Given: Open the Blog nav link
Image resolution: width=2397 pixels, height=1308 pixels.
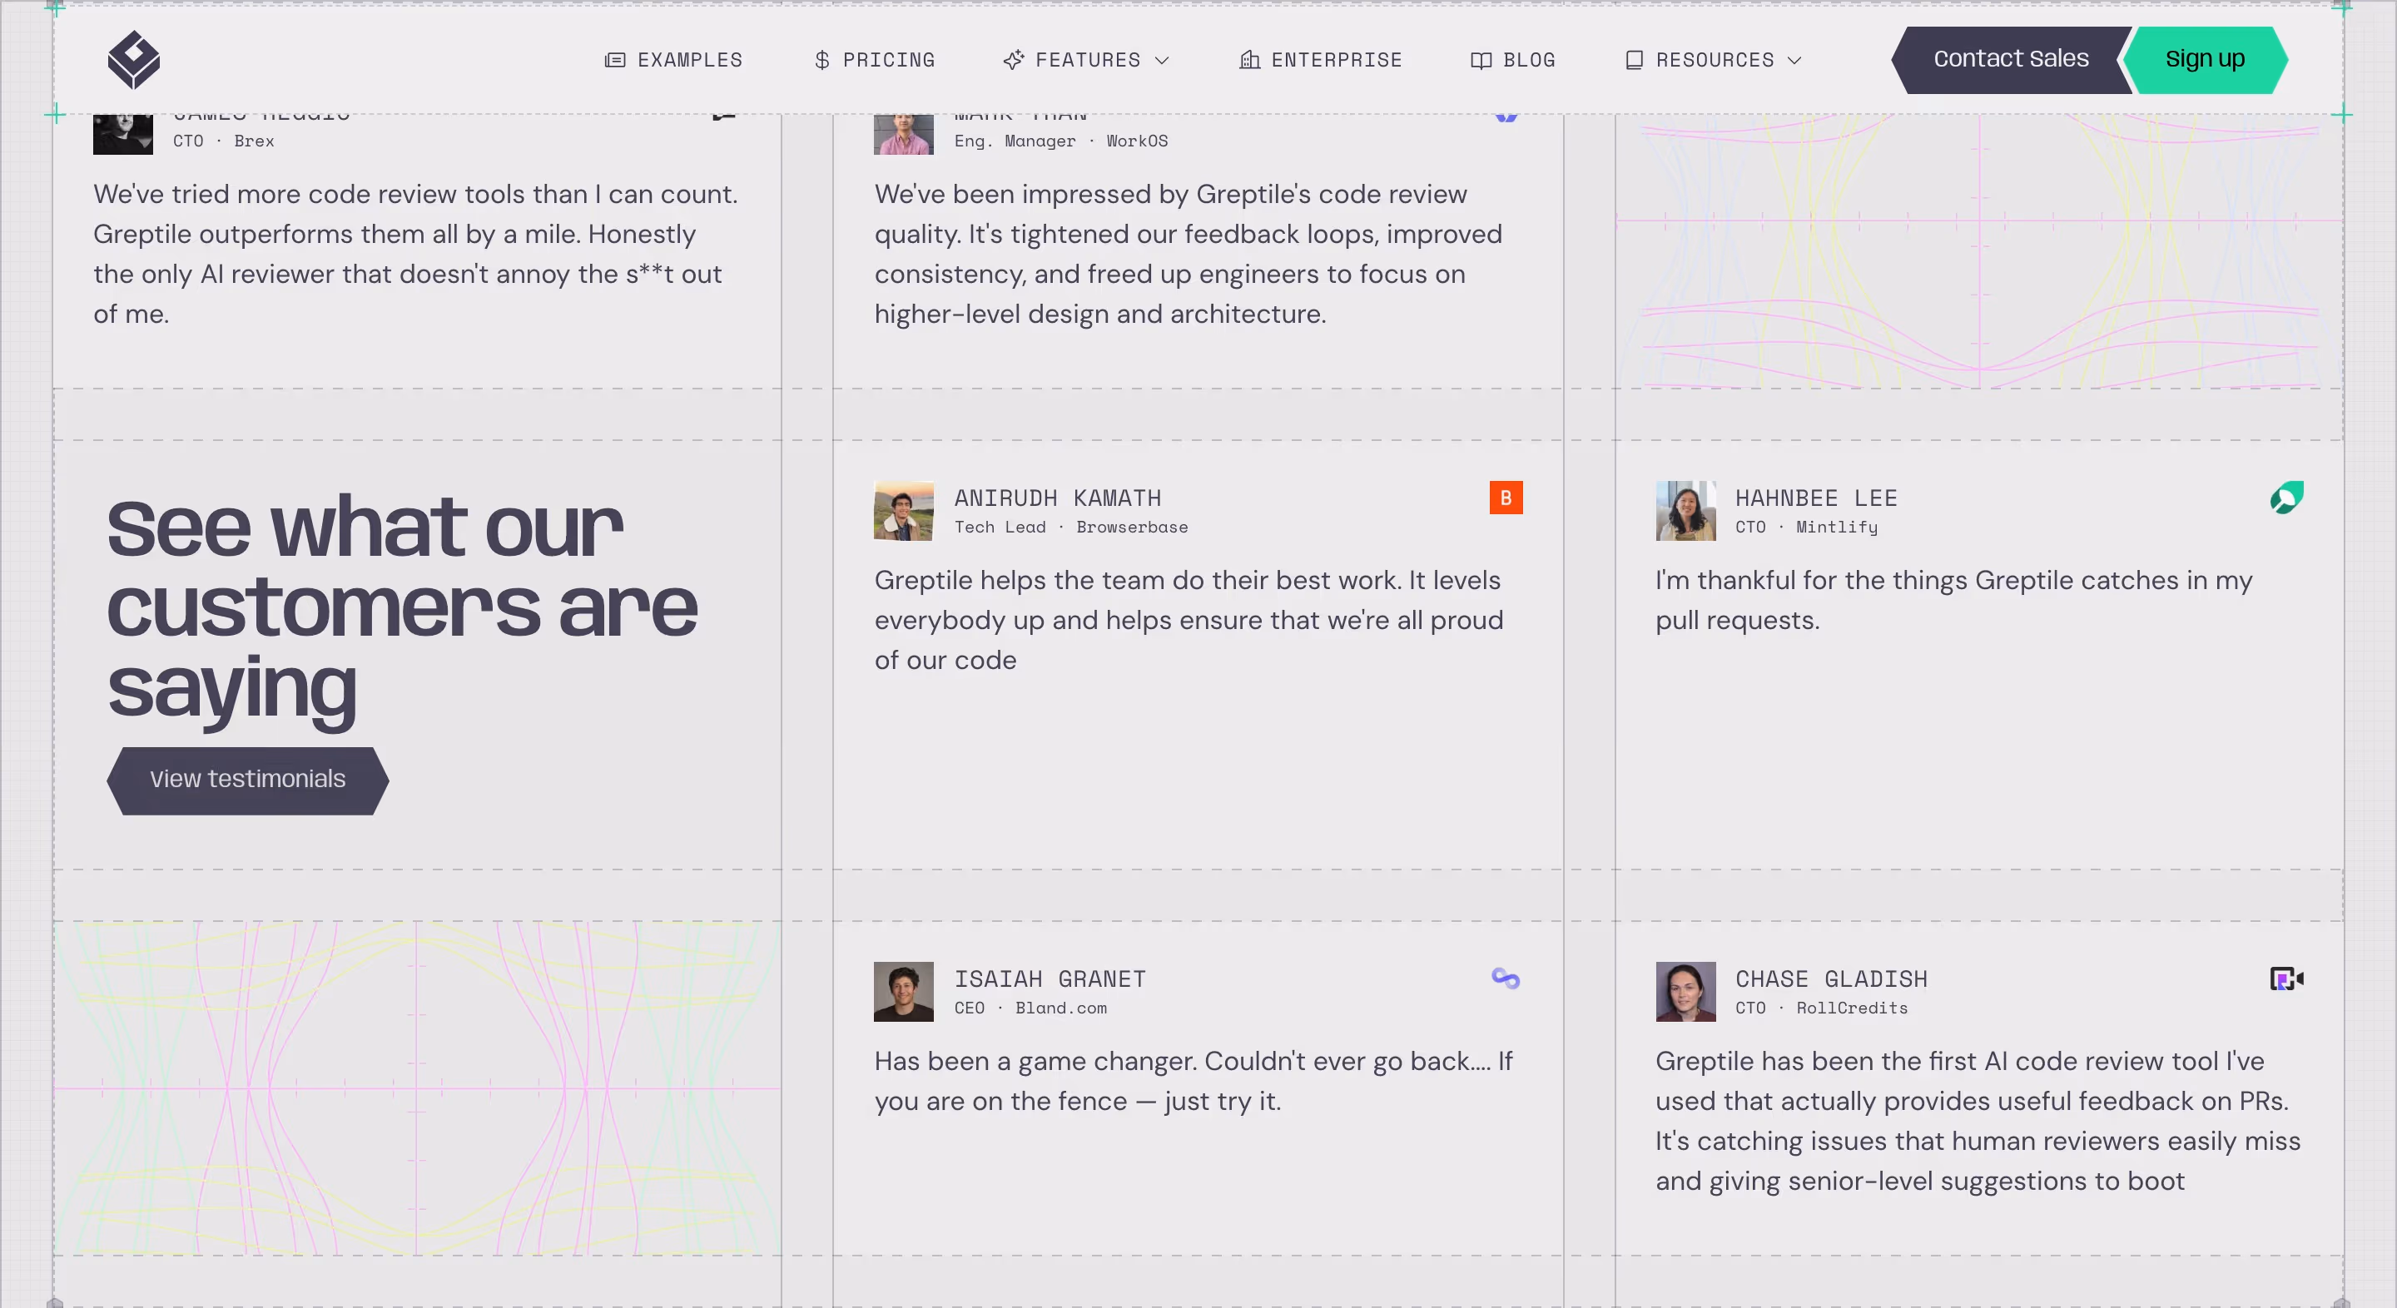Looking at the screenshot, I should (x=1513, y=61).
